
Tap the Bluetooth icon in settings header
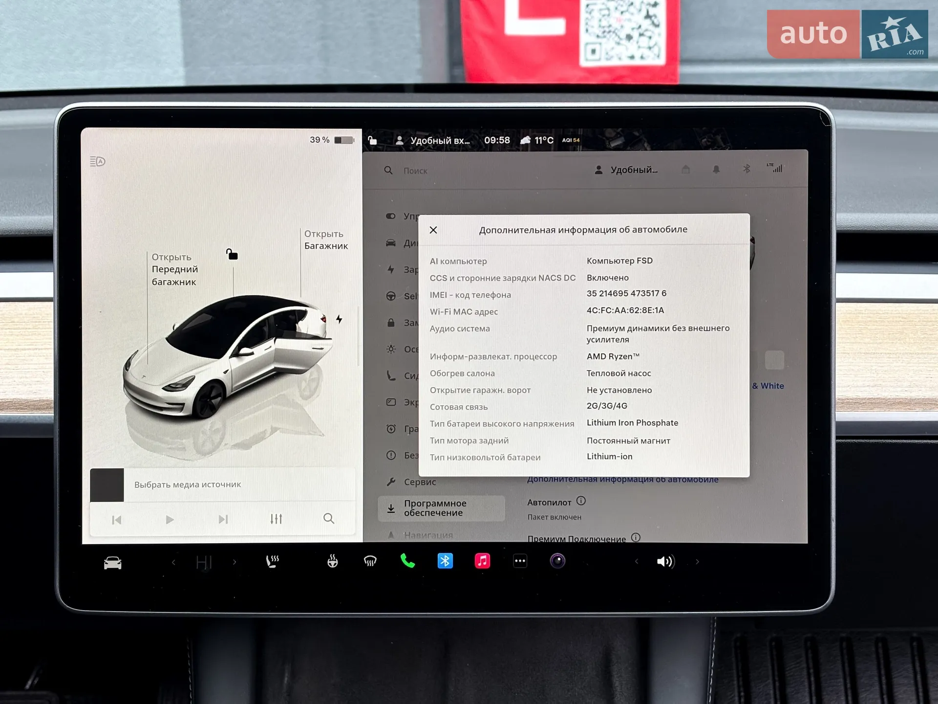(x=746, y=169)
